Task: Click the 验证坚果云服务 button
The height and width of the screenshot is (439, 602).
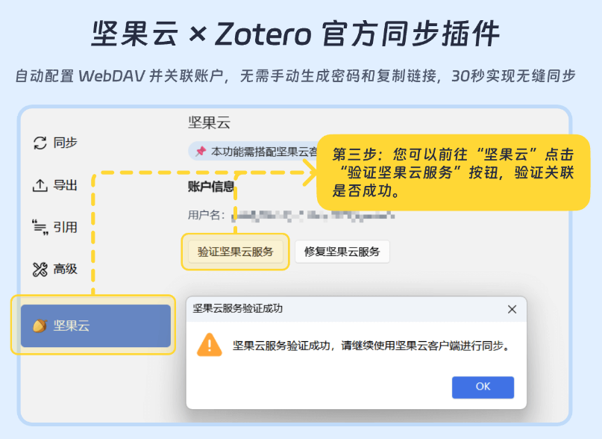Action: coord(235,252)
